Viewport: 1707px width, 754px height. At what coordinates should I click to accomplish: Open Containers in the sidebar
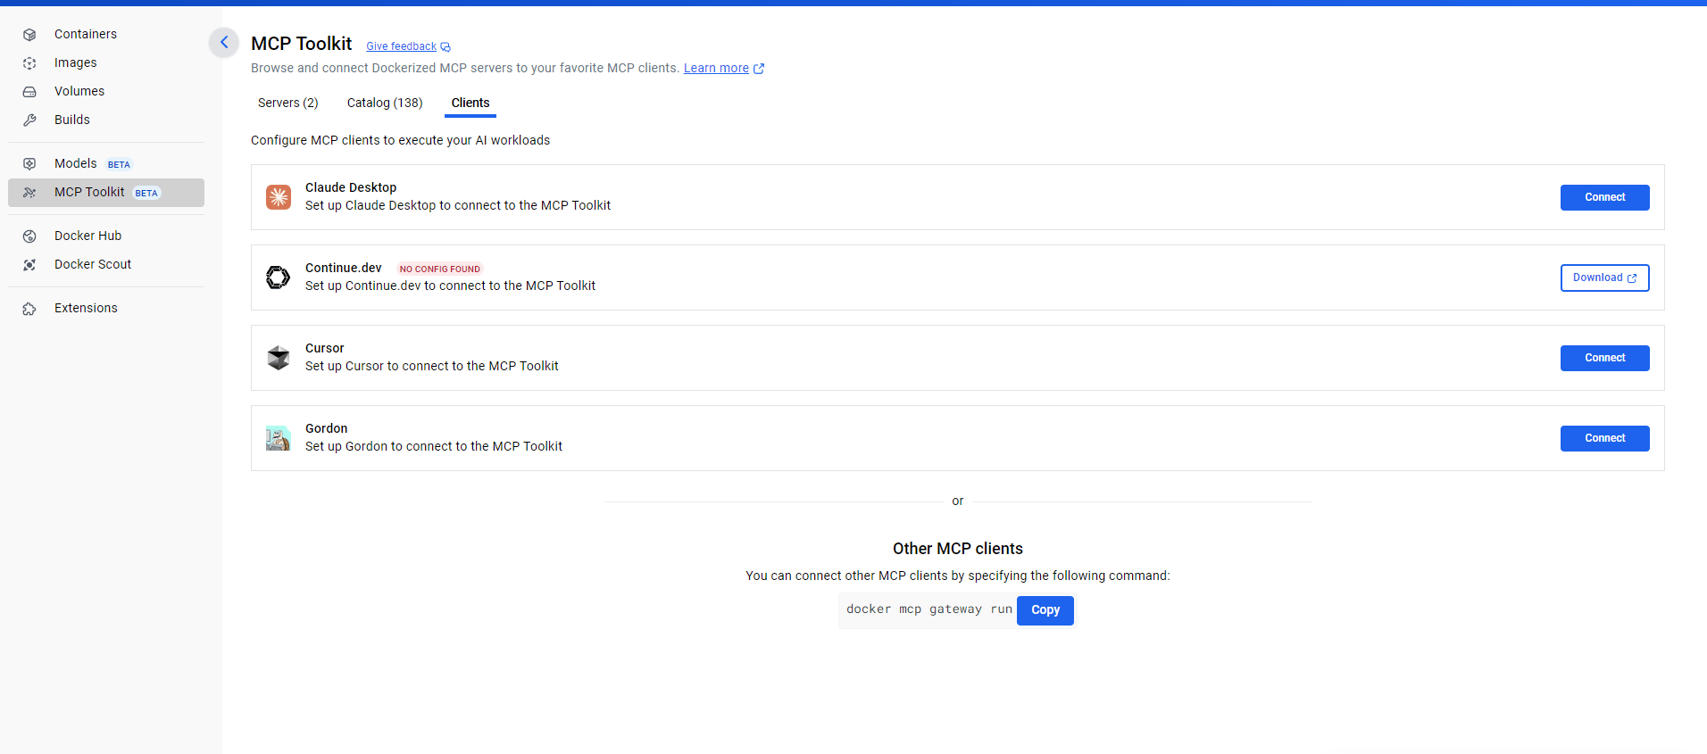click(86, 34)
